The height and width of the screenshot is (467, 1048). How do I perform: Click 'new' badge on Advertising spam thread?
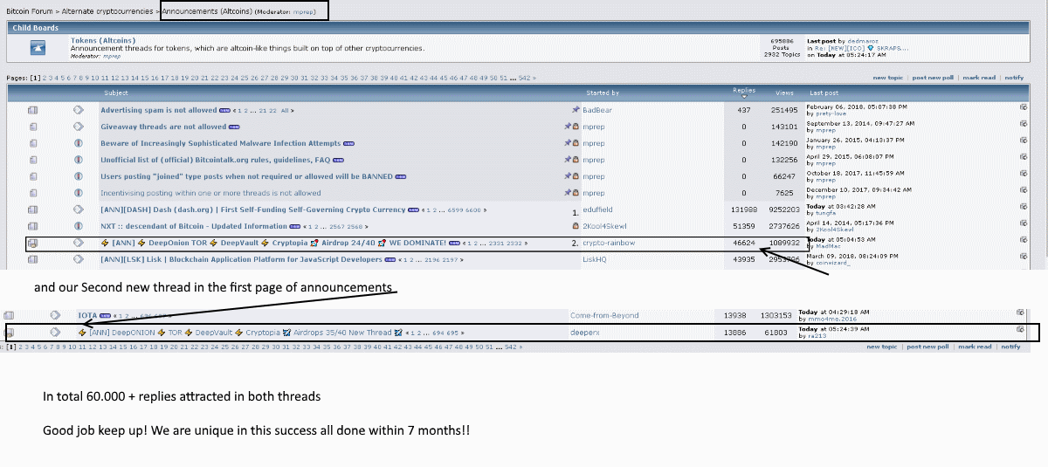(x=224, y=111)
